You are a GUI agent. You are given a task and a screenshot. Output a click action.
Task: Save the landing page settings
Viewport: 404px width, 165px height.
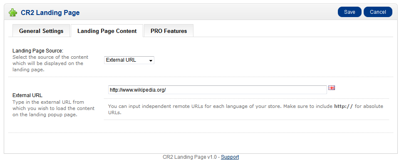pyautogui.click(x=349, y=12)
